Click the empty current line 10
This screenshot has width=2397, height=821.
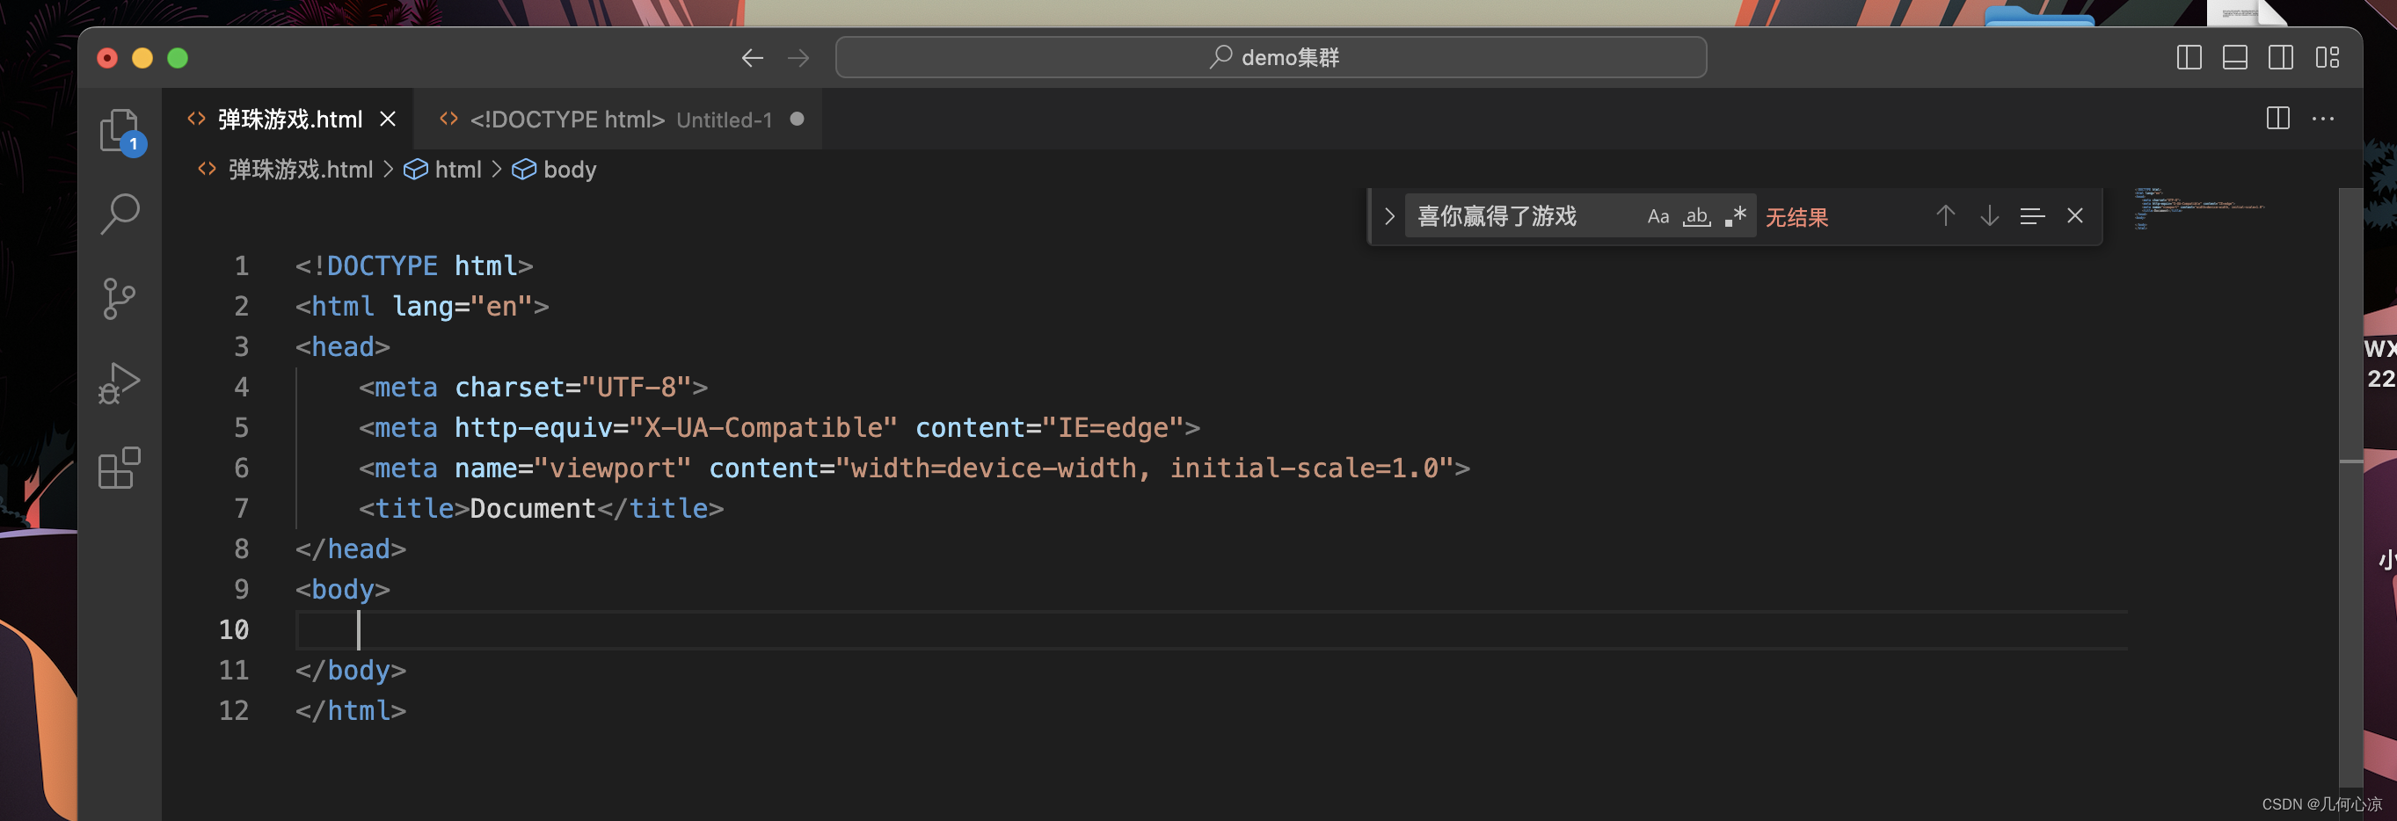click(x=1211, y=629)
